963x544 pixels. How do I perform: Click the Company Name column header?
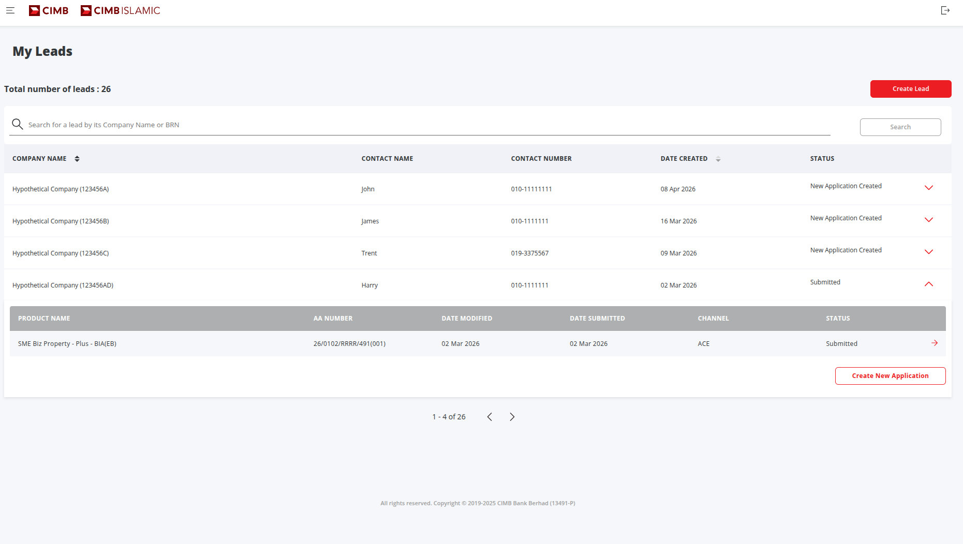click(x=39, y=159)
